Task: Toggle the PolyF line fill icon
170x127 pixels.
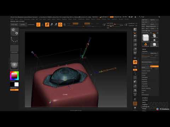Action: [135, 95]
